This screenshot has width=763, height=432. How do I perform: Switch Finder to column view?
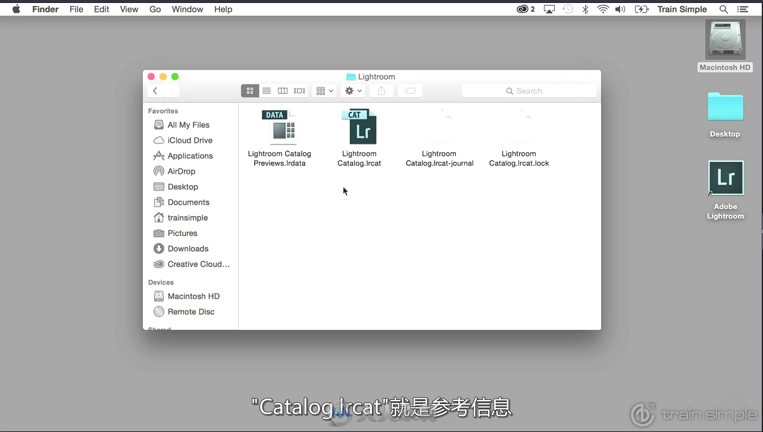283,90
